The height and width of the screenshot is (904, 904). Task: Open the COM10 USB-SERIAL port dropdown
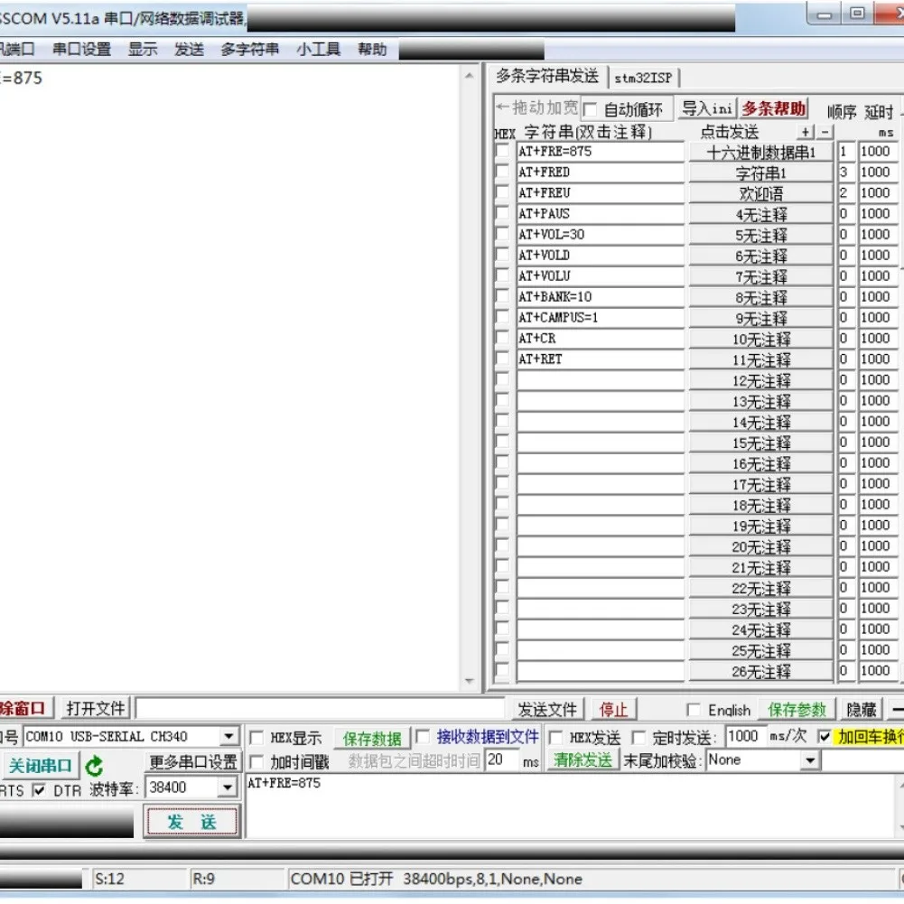pos(228,737)
